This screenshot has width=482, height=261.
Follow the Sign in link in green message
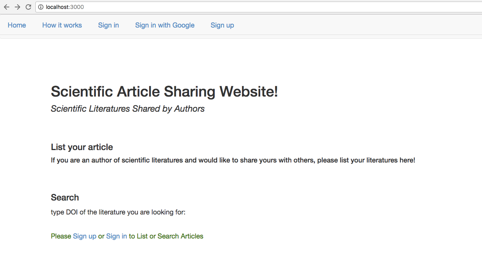pos(117,236)
